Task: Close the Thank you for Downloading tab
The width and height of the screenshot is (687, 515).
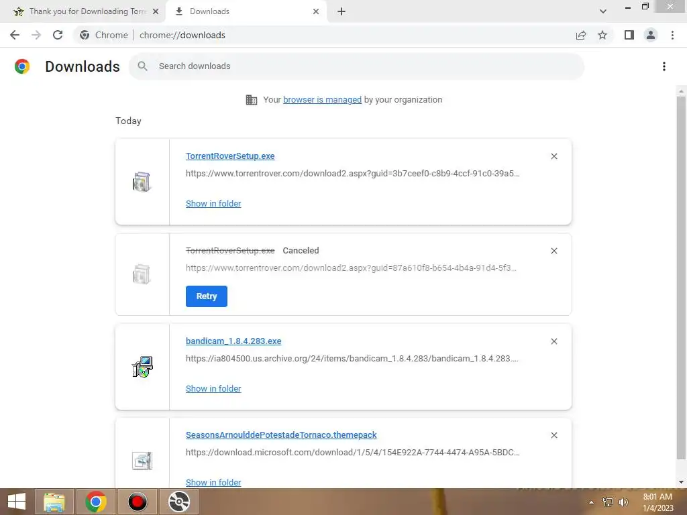Action: tap(156, 11)
